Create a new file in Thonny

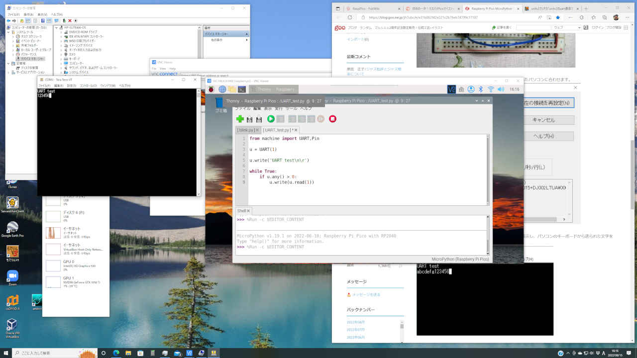tap(240, 119)
